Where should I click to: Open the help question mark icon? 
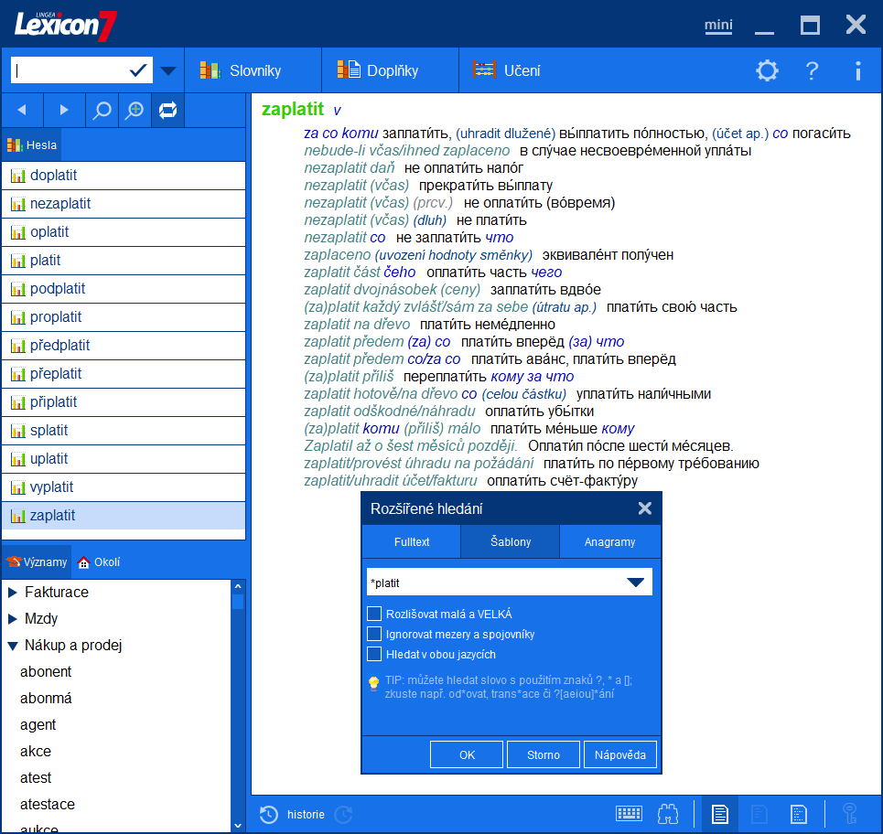coord(812,70)
